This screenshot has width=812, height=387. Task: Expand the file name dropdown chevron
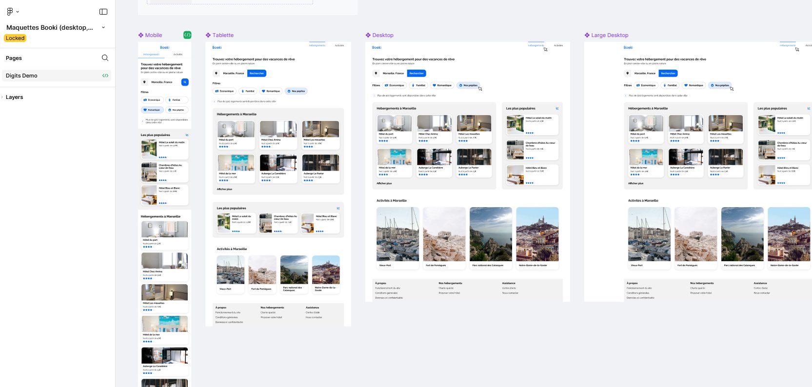pos(103,27)
